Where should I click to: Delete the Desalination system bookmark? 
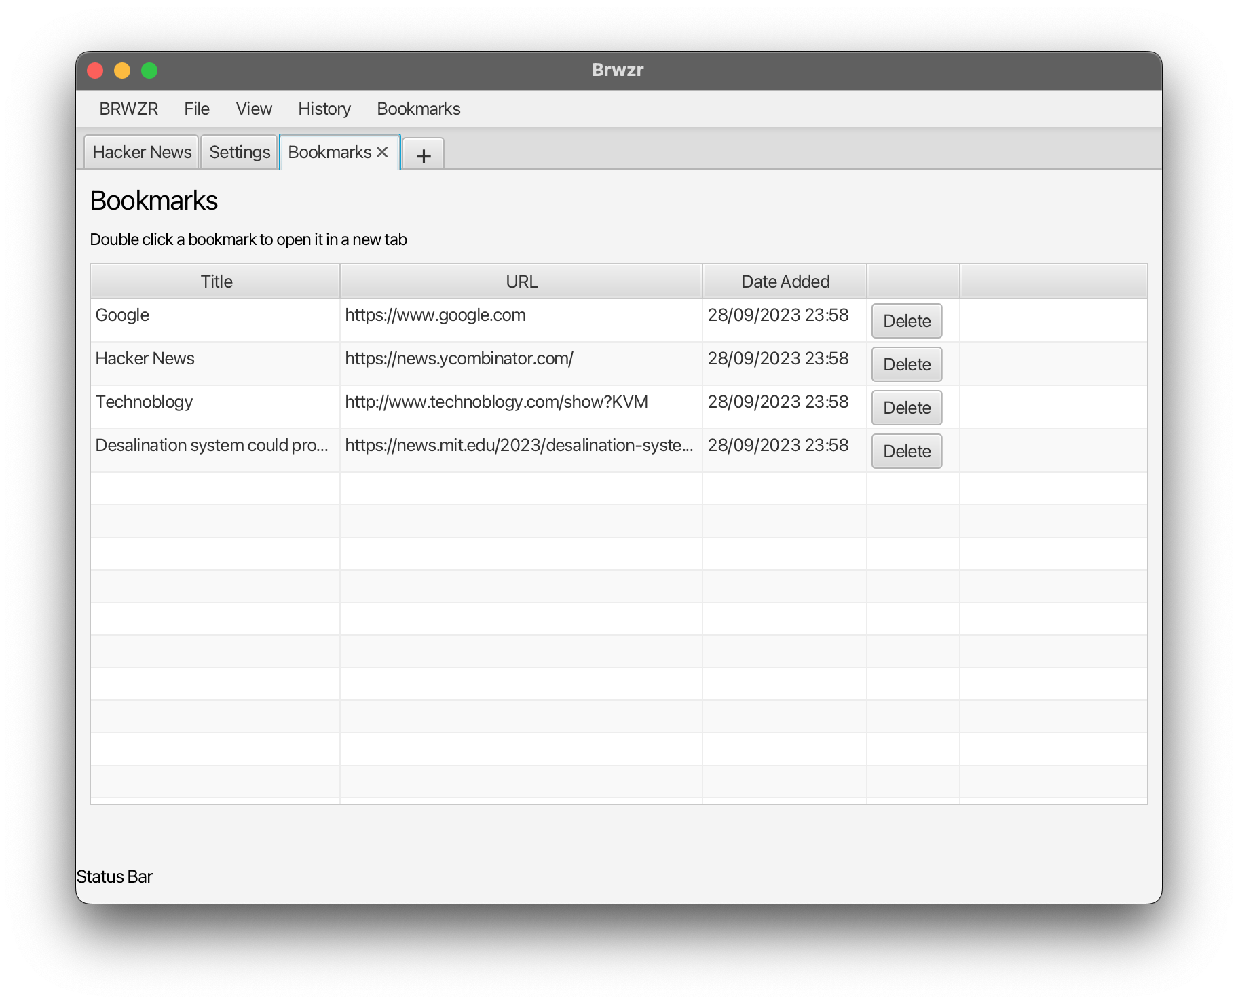tap(906, 450)
